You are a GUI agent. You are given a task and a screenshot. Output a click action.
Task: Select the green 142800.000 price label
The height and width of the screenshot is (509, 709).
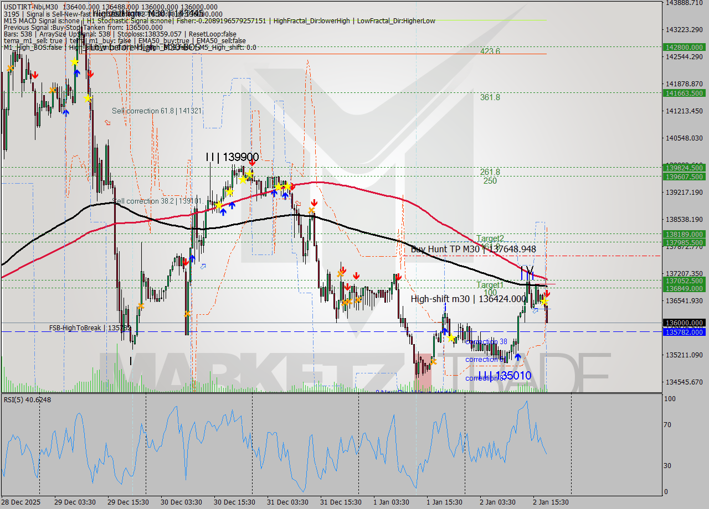683,48
